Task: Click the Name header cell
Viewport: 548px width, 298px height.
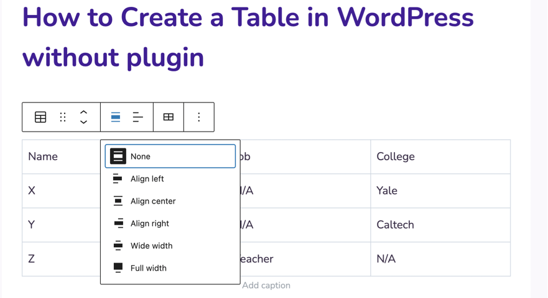Action: tap(61, 156)
